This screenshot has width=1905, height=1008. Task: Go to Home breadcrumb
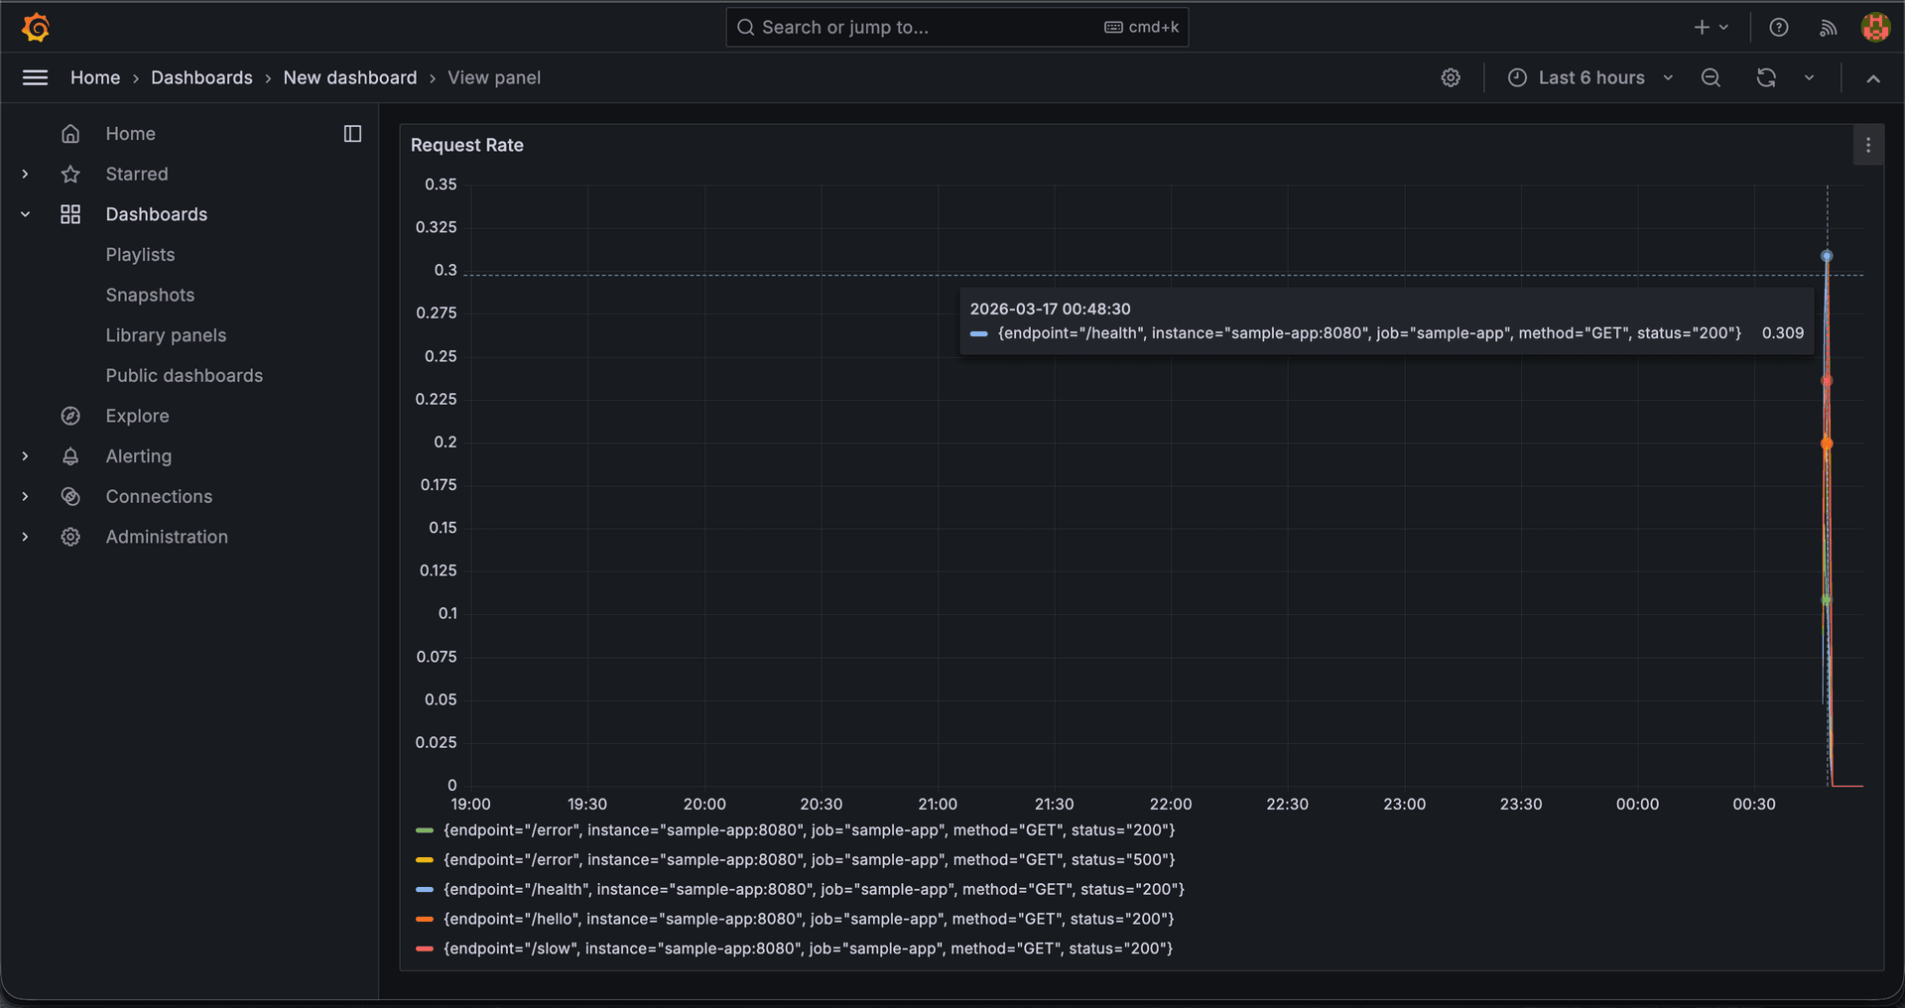click(x=95, y=77)
